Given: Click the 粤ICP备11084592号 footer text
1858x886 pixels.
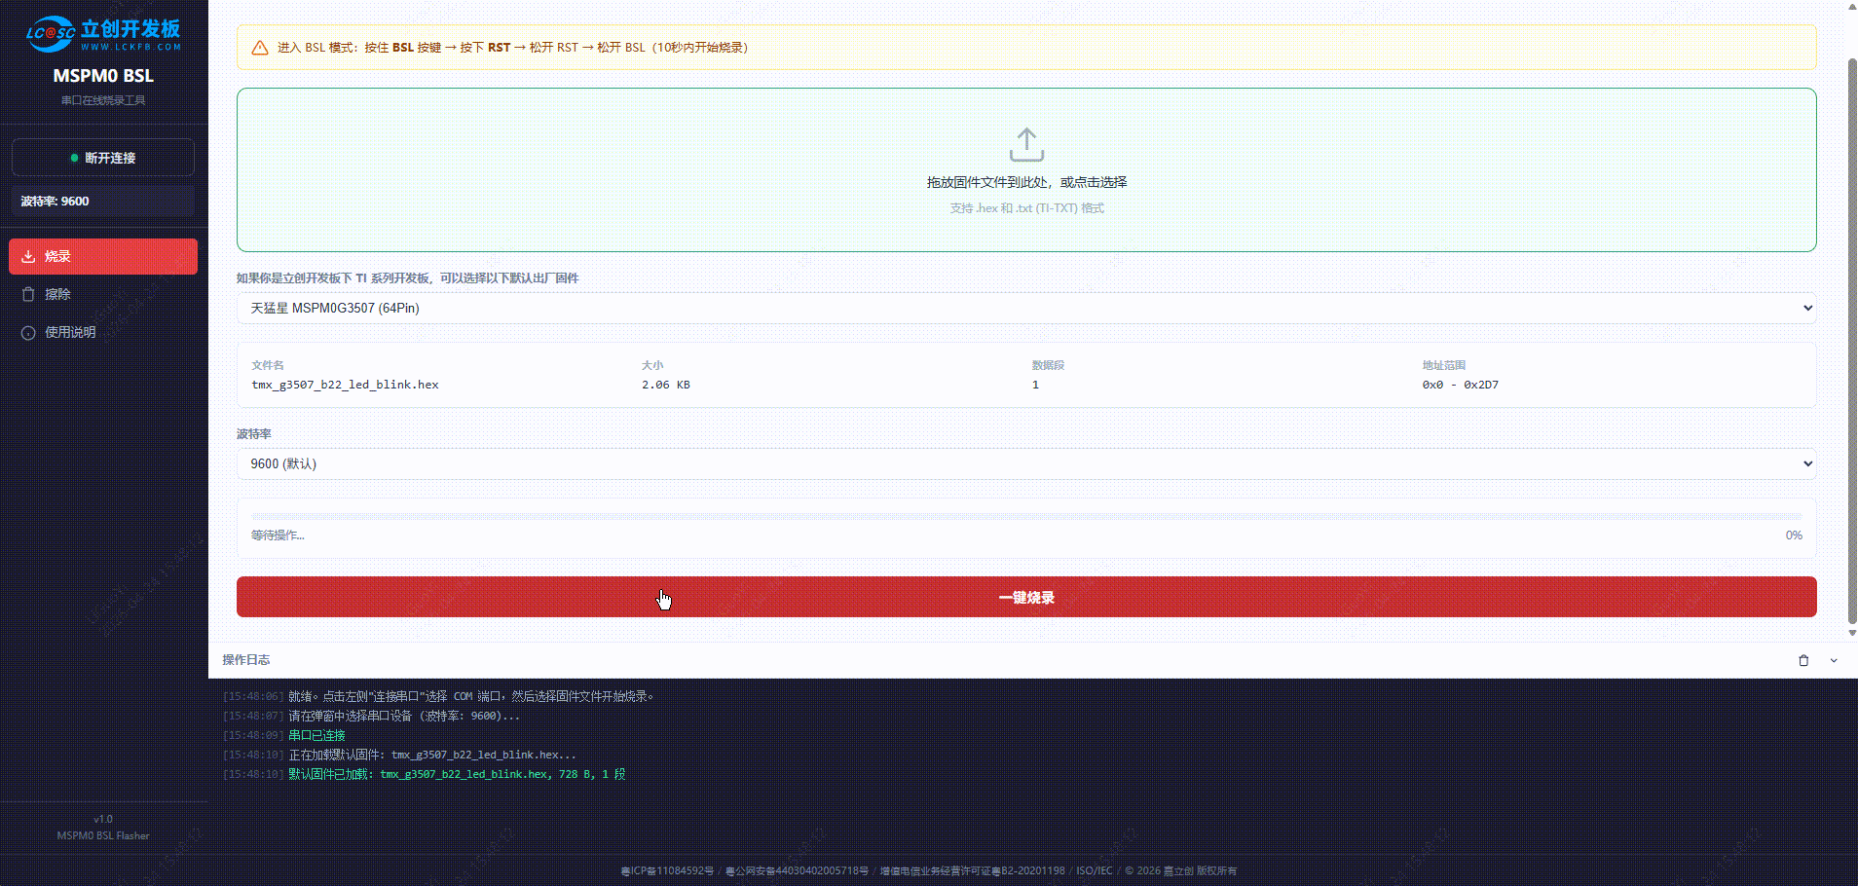Looking at the screenshot, I should pyautogui.click(x=667, y=870).
